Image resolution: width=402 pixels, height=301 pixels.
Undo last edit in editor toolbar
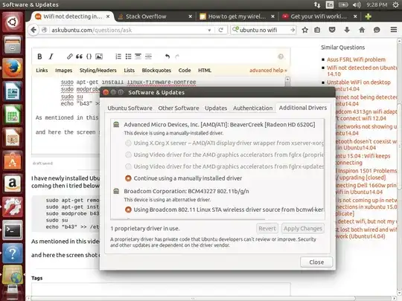click(x=167, y=56)
